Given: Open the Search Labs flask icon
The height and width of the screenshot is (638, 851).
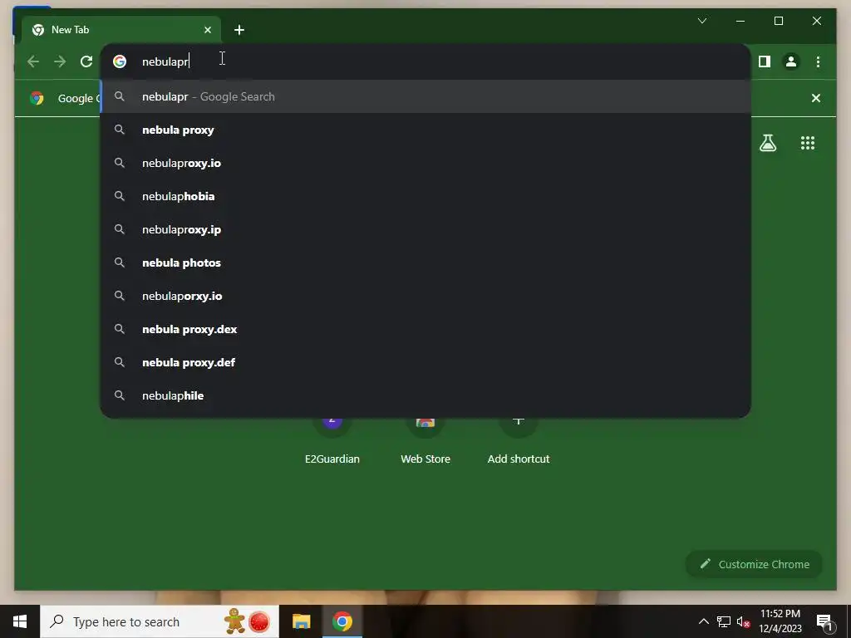Looking at the screenshot, I should pyautogui.click(x=768, y=143).
